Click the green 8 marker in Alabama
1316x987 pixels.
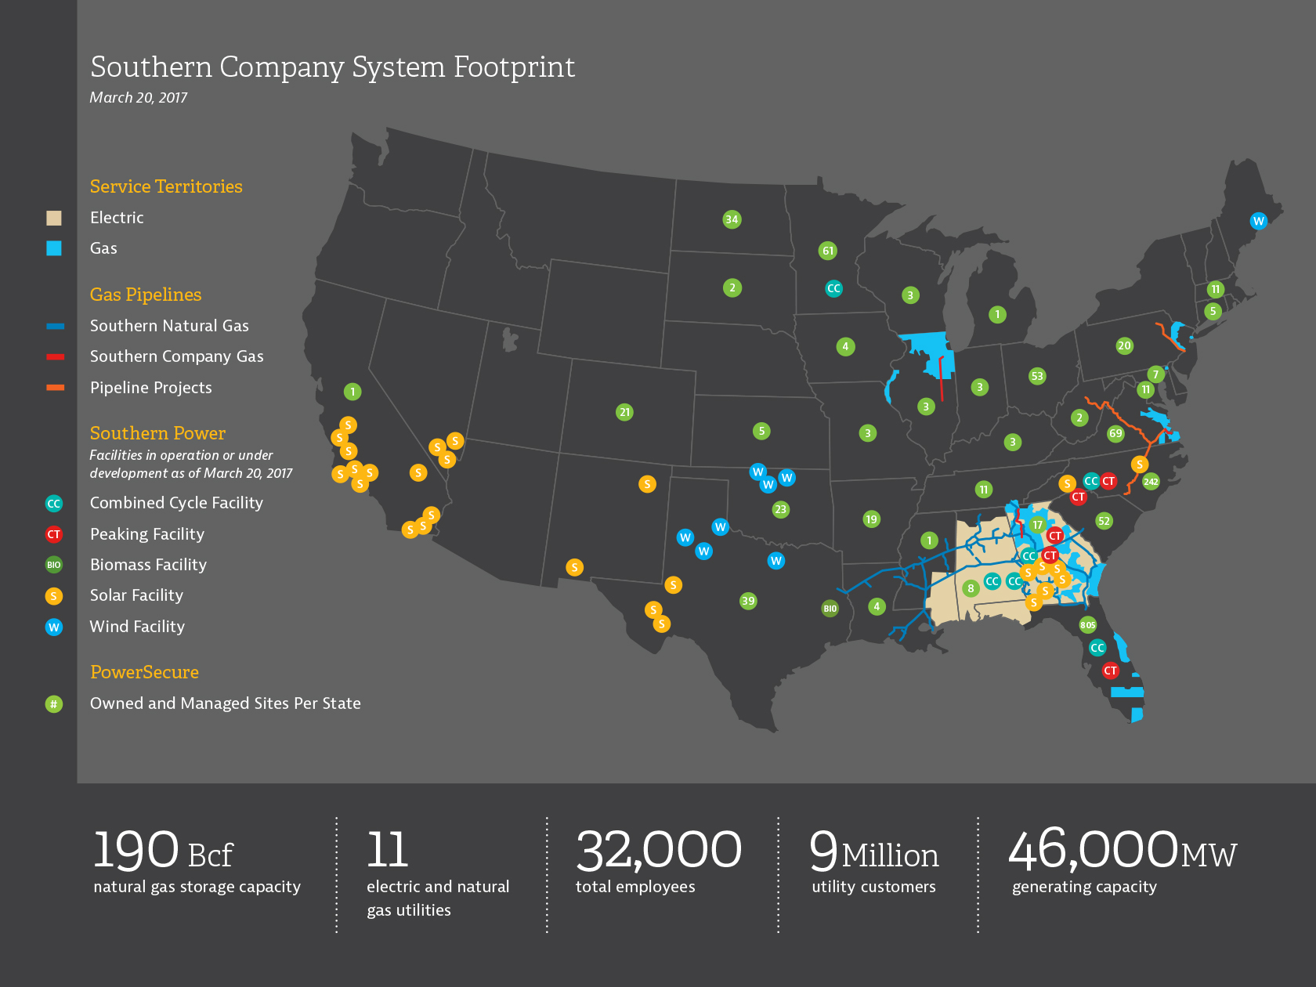(971, 588)
